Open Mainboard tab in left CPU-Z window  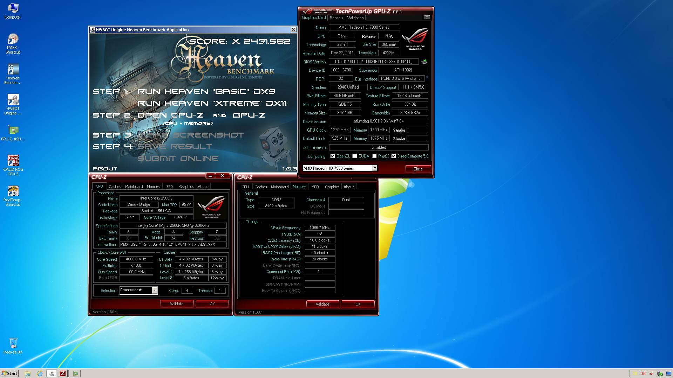click(134, 187)
